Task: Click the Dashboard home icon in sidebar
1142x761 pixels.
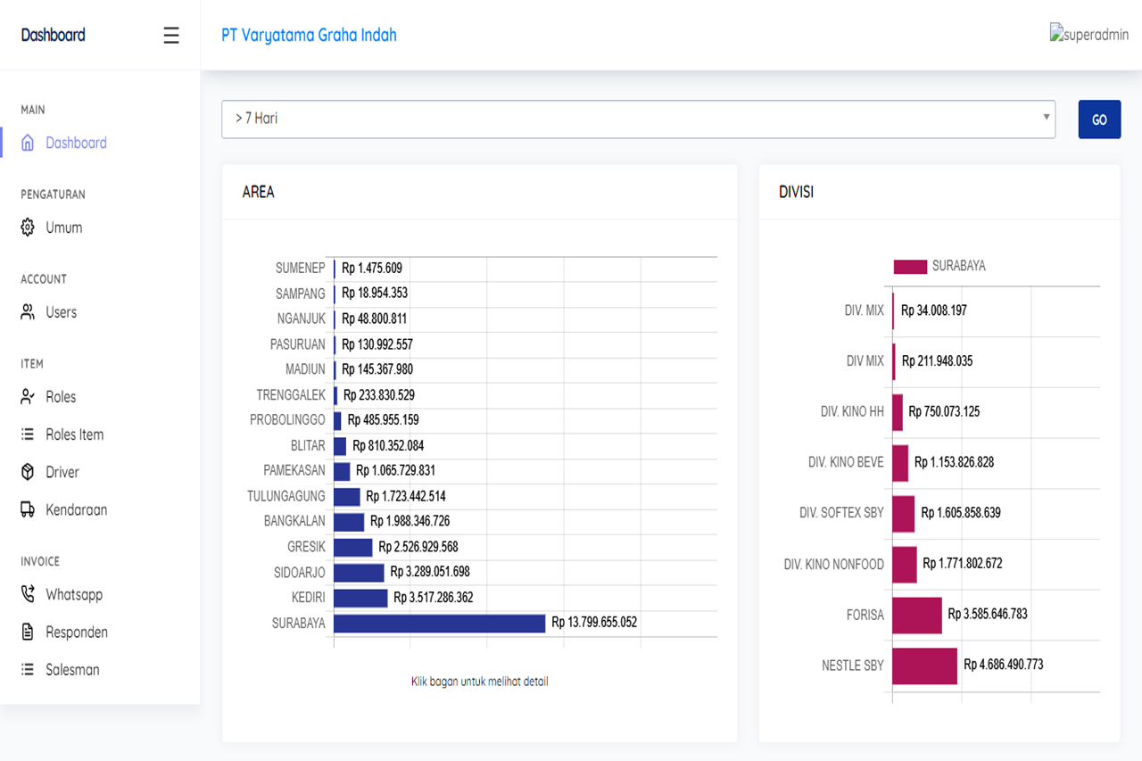Action: point(28,143)
